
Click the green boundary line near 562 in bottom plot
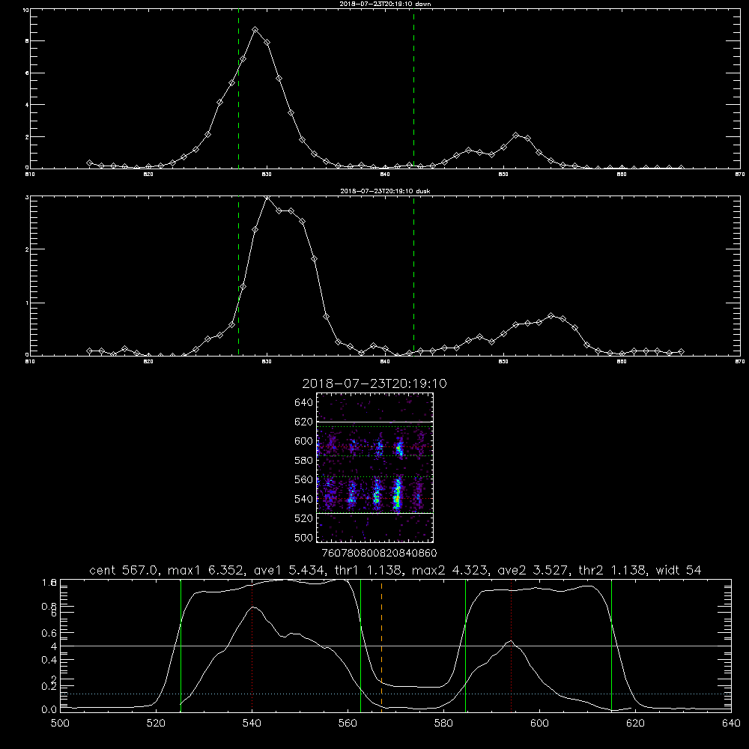[361, 645]
